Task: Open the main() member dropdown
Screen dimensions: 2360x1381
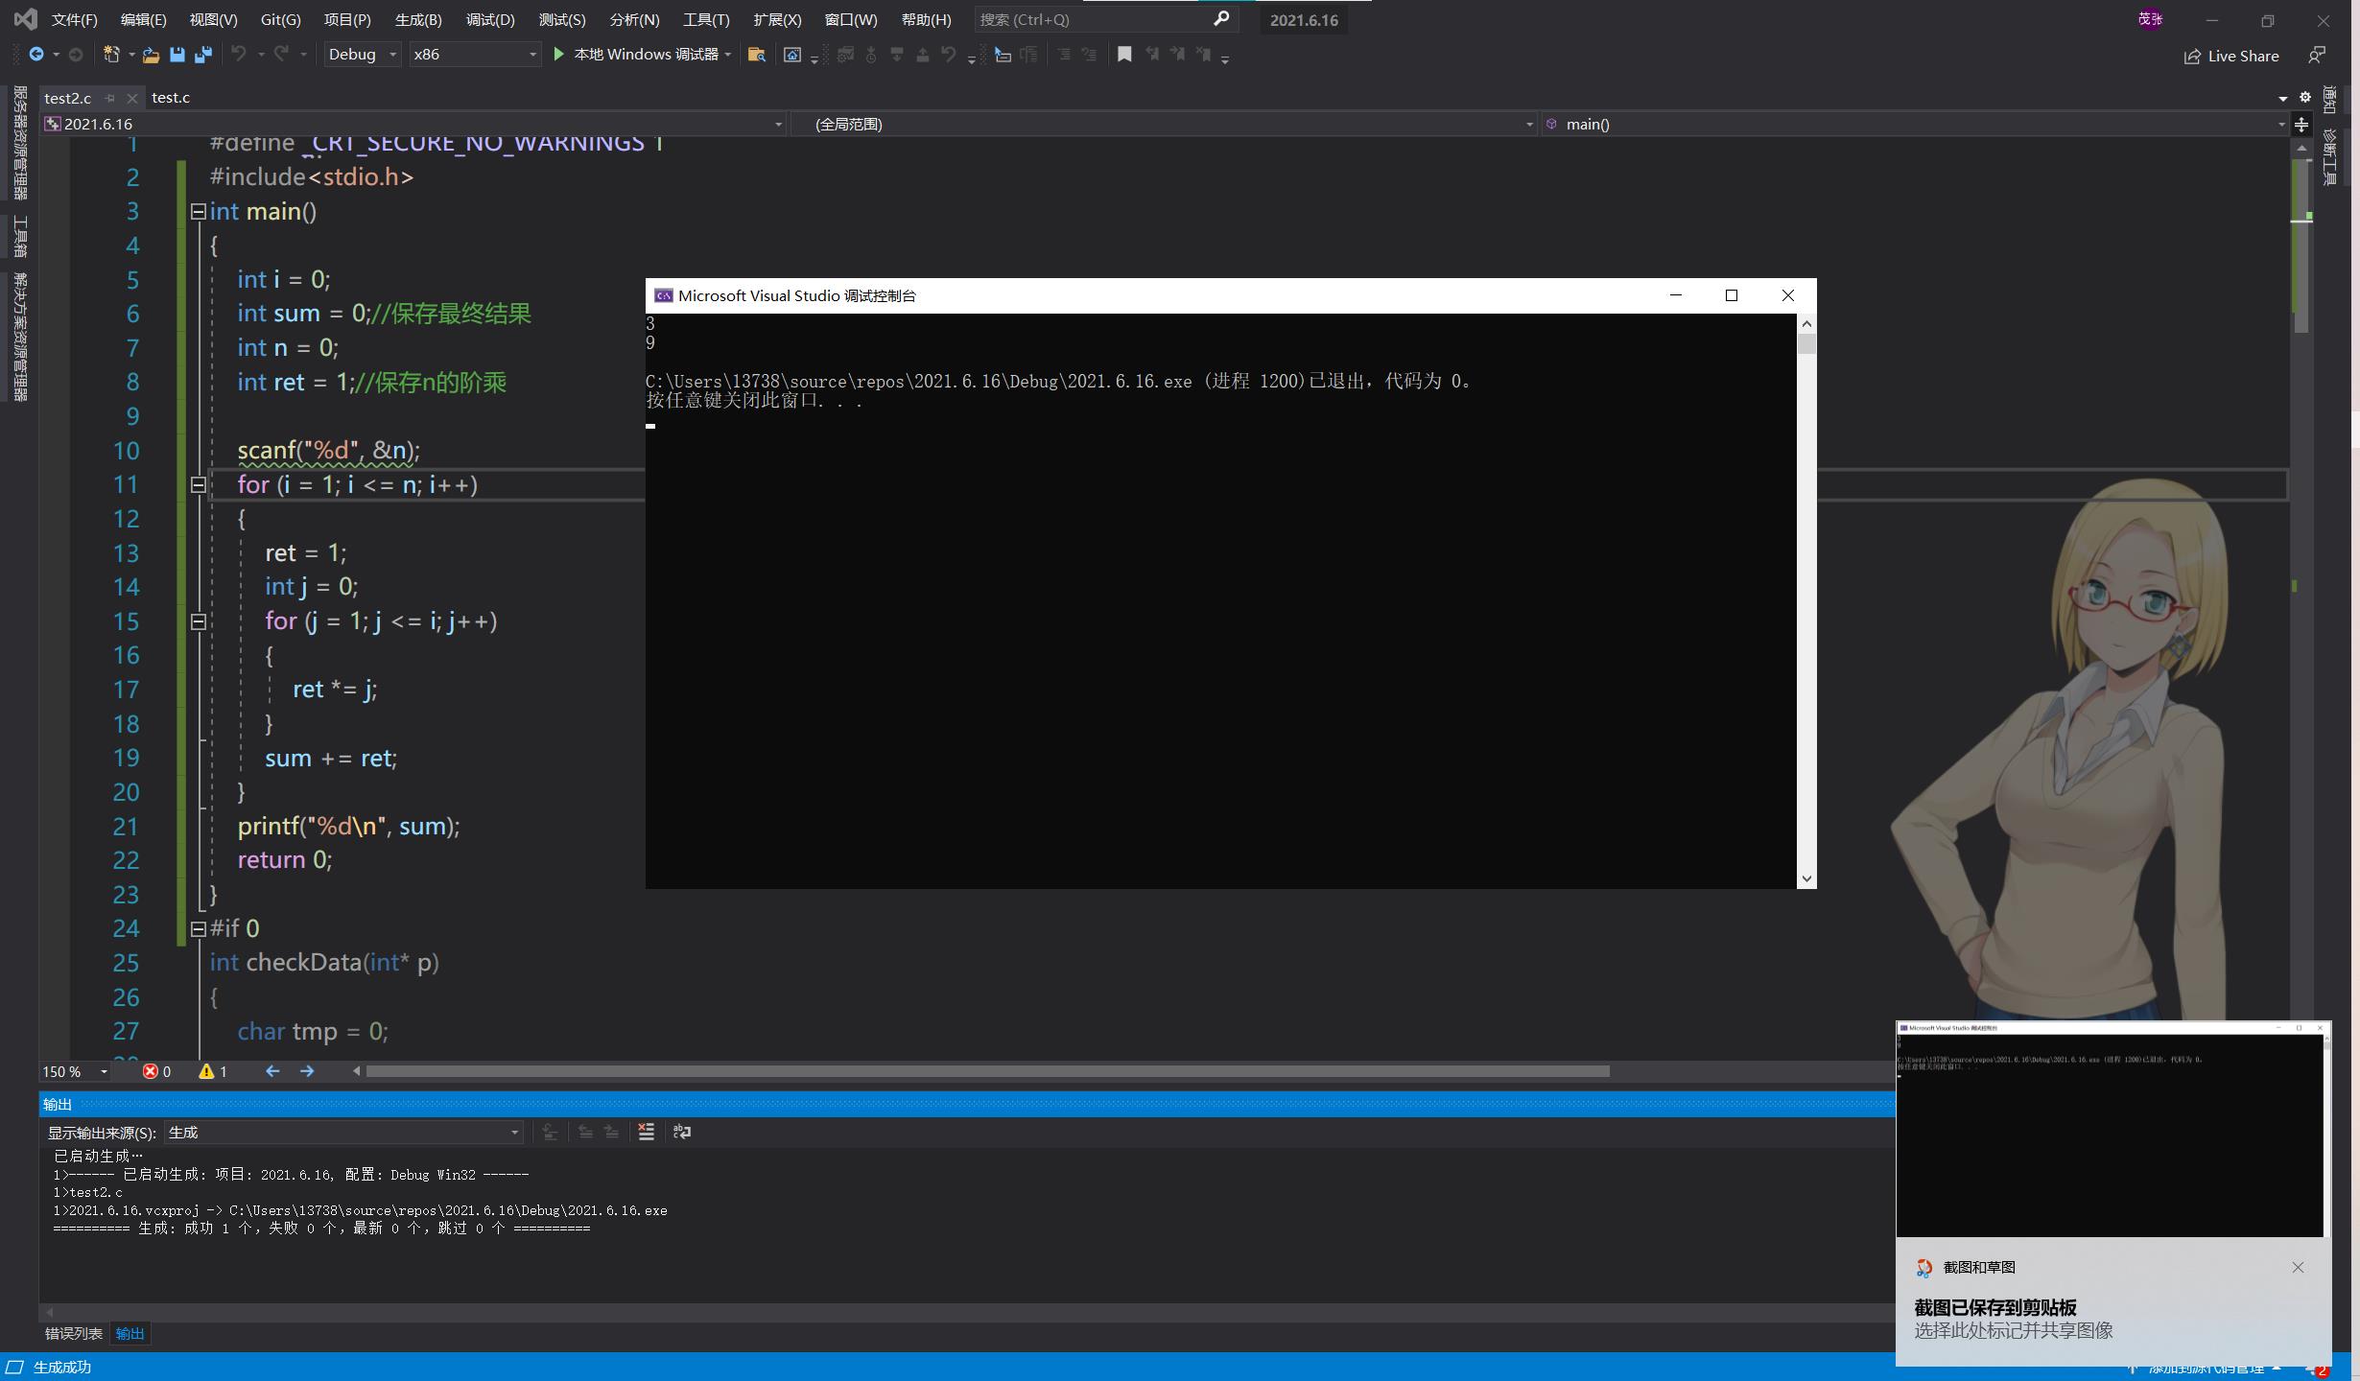Action: point(1915,124)
